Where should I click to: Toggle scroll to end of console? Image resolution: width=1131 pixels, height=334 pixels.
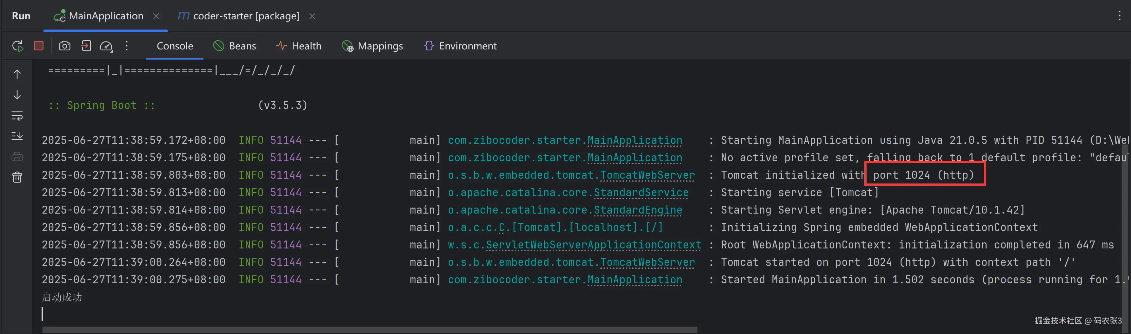click(17, 136)
